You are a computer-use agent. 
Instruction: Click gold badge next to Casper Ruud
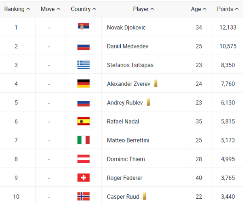(144, 197)
